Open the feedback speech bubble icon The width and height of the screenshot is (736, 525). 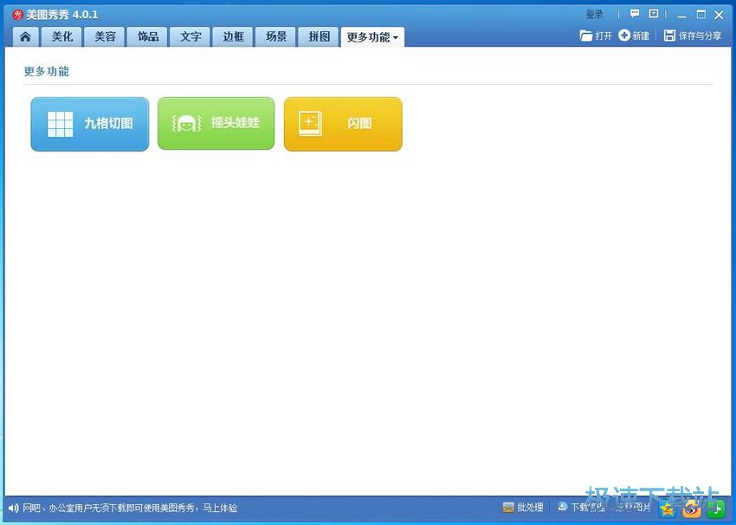(x=635, y=14)
